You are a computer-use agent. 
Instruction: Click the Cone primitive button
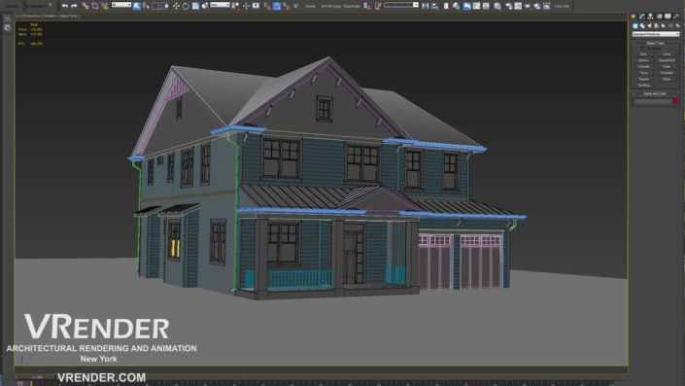coord(667,54)
